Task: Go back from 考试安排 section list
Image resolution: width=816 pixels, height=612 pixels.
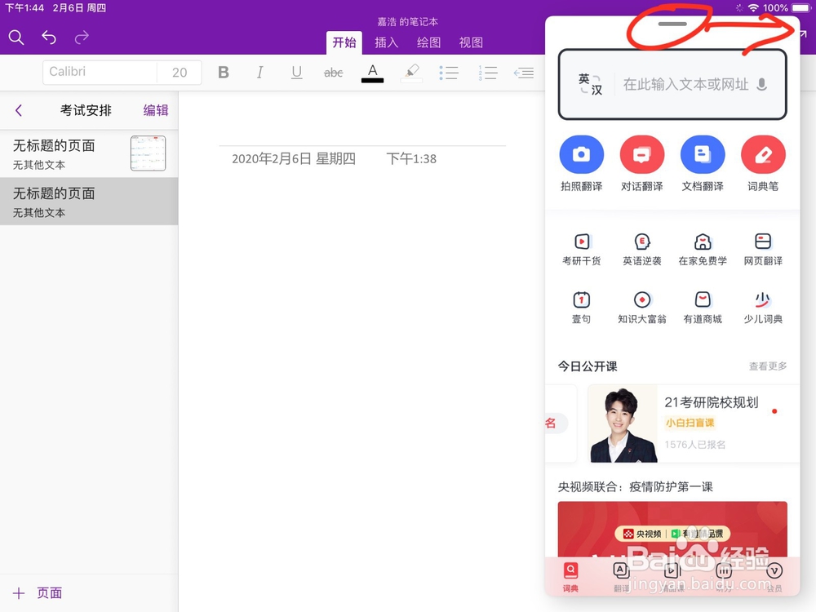Action: pos(20,110)
